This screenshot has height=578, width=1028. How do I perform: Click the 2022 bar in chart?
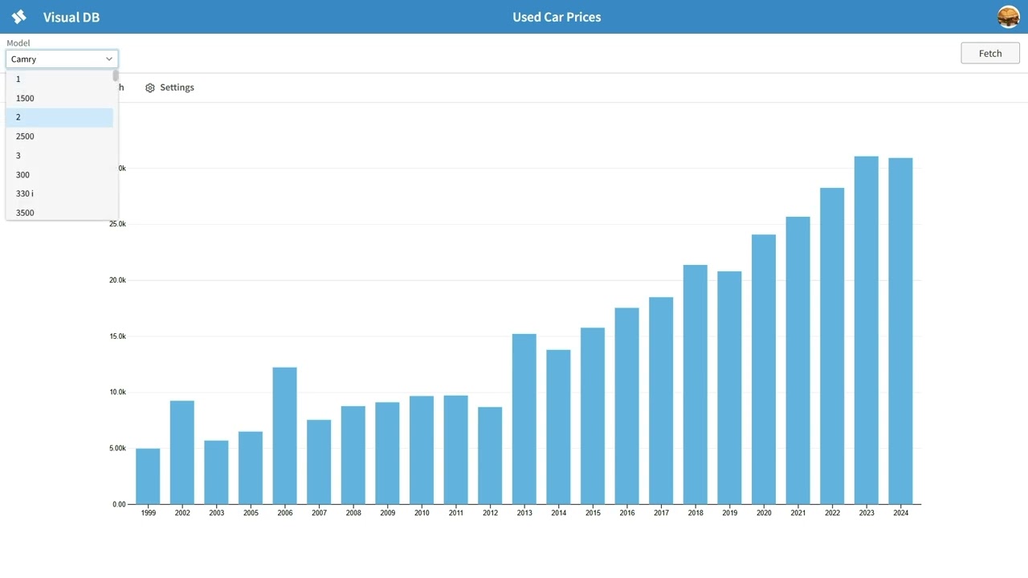832,346
